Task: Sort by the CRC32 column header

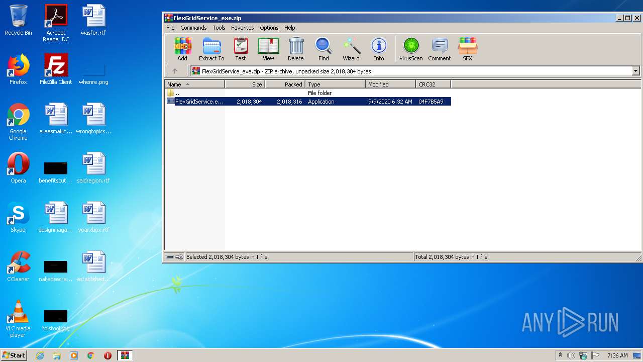Action: [433, 84]
